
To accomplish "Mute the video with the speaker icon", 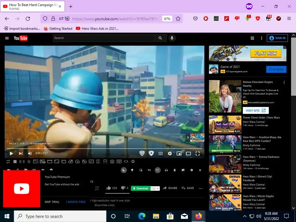I will 30,153.
